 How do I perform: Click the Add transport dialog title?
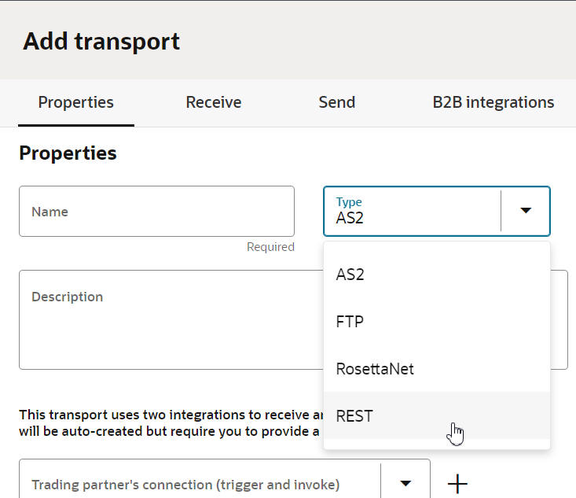point(101,41)
